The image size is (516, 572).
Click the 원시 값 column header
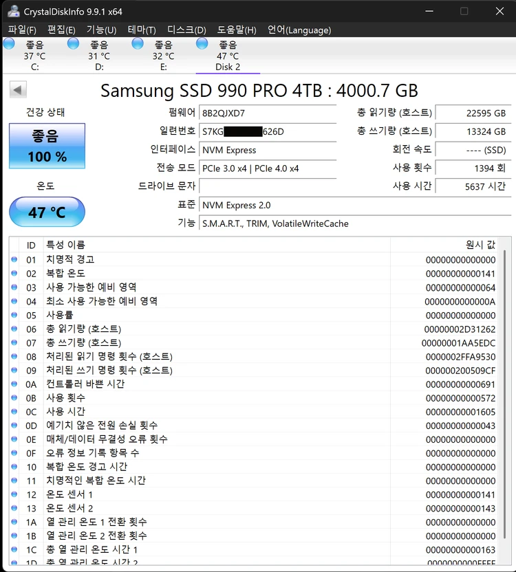pyautogui.click(x=444, y=245)
